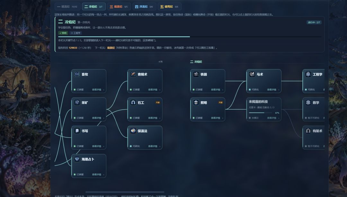The height and width of the screenshot is (197, 347).
Task: Click the horizontal scrollbar below the tree
Action: coord(125,192)
